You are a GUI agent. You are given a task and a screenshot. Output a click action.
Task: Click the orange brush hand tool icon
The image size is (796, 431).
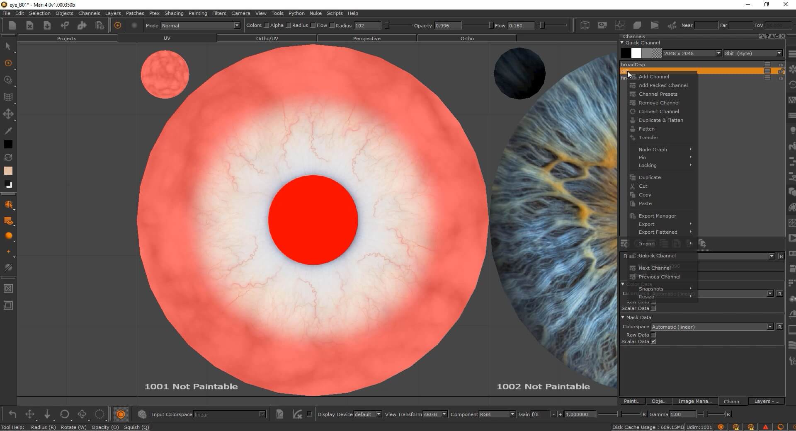pos(8,205)
